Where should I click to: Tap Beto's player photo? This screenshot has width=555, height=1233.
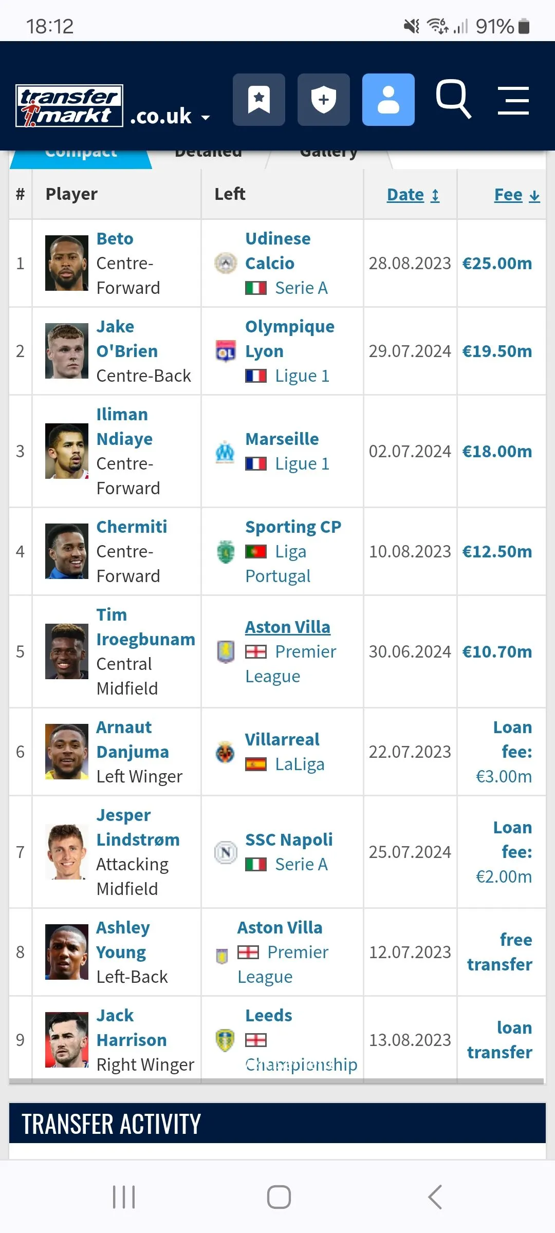click(x=67, y=263)
